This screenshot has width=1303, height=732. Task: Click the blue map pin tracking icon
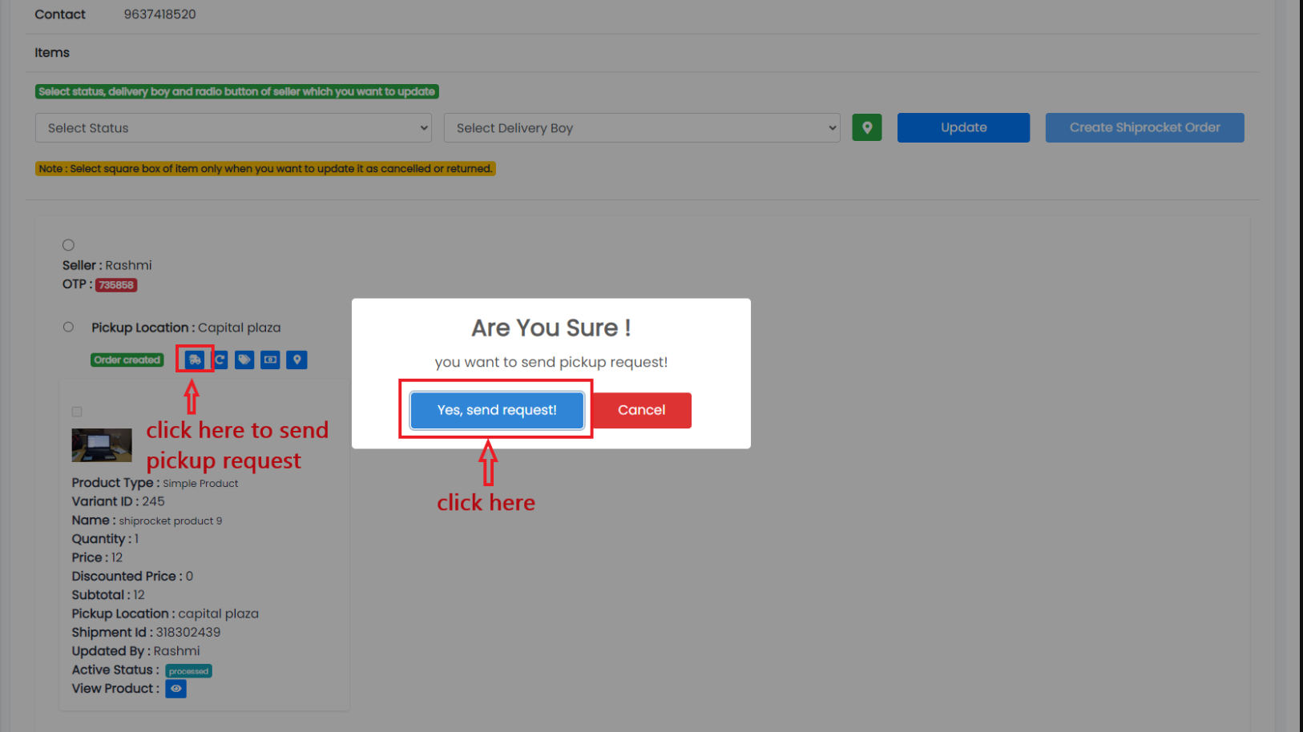pos(297,360)
